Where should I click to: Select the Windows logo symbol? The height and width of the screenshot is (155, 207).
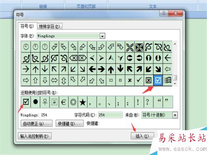(x=167, y=80)
